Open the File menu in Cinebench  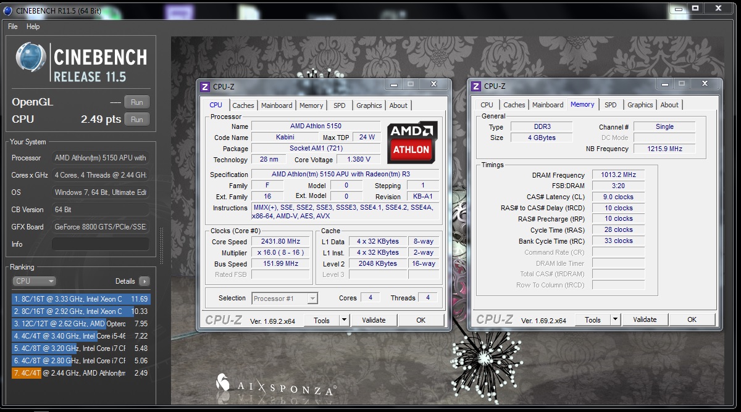(x=13, y=27)
